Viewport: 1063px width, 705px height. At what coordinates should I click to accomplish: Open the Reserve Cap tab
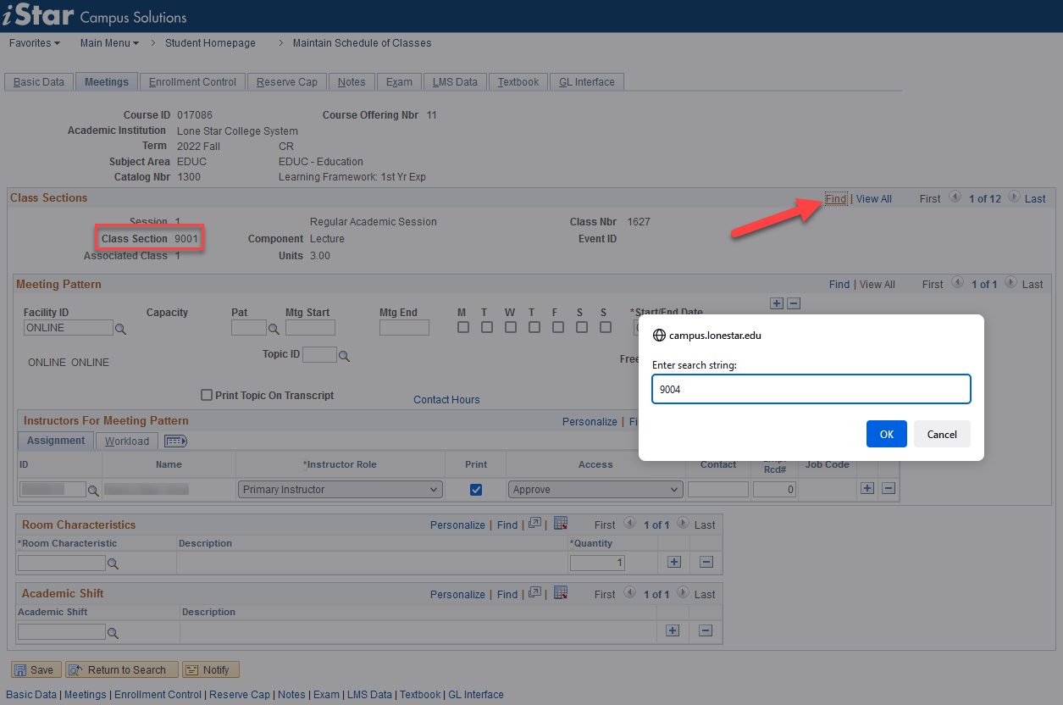point(287,82)
